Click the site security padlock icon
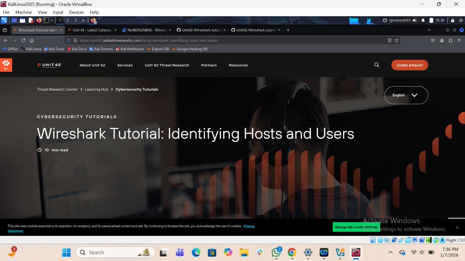This screenshot has height=261, width=465. (x=75, y=40)
